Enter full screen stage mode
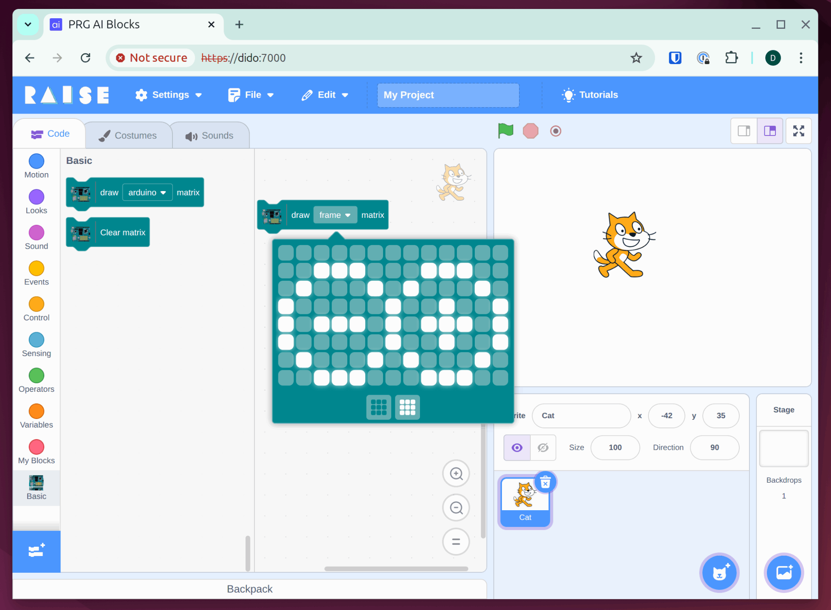This screenshot has height=610, width=831. click(x=798, y=131)
